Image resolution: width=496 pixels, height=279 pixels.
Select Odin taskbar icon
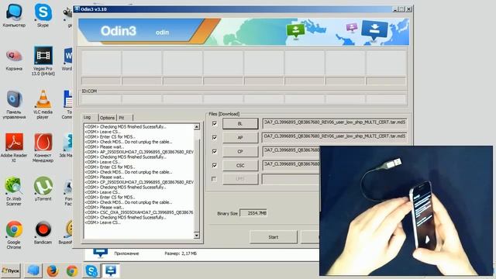point(111,270)
